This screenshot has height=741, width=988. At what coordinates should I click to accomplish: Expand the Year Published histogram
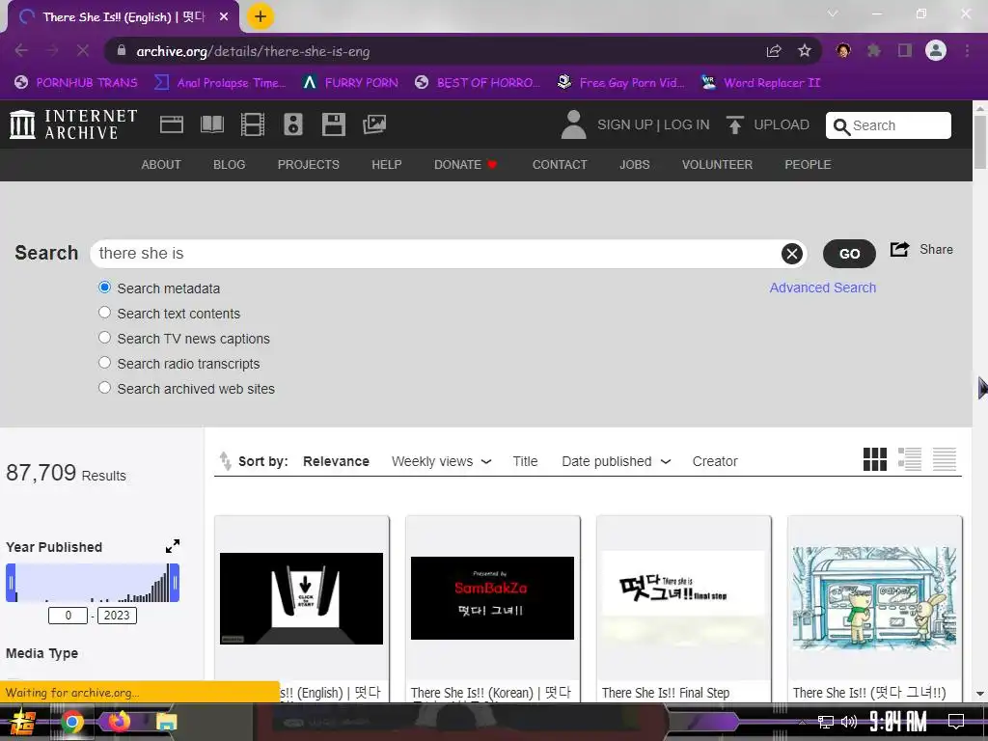coord(173,546)
